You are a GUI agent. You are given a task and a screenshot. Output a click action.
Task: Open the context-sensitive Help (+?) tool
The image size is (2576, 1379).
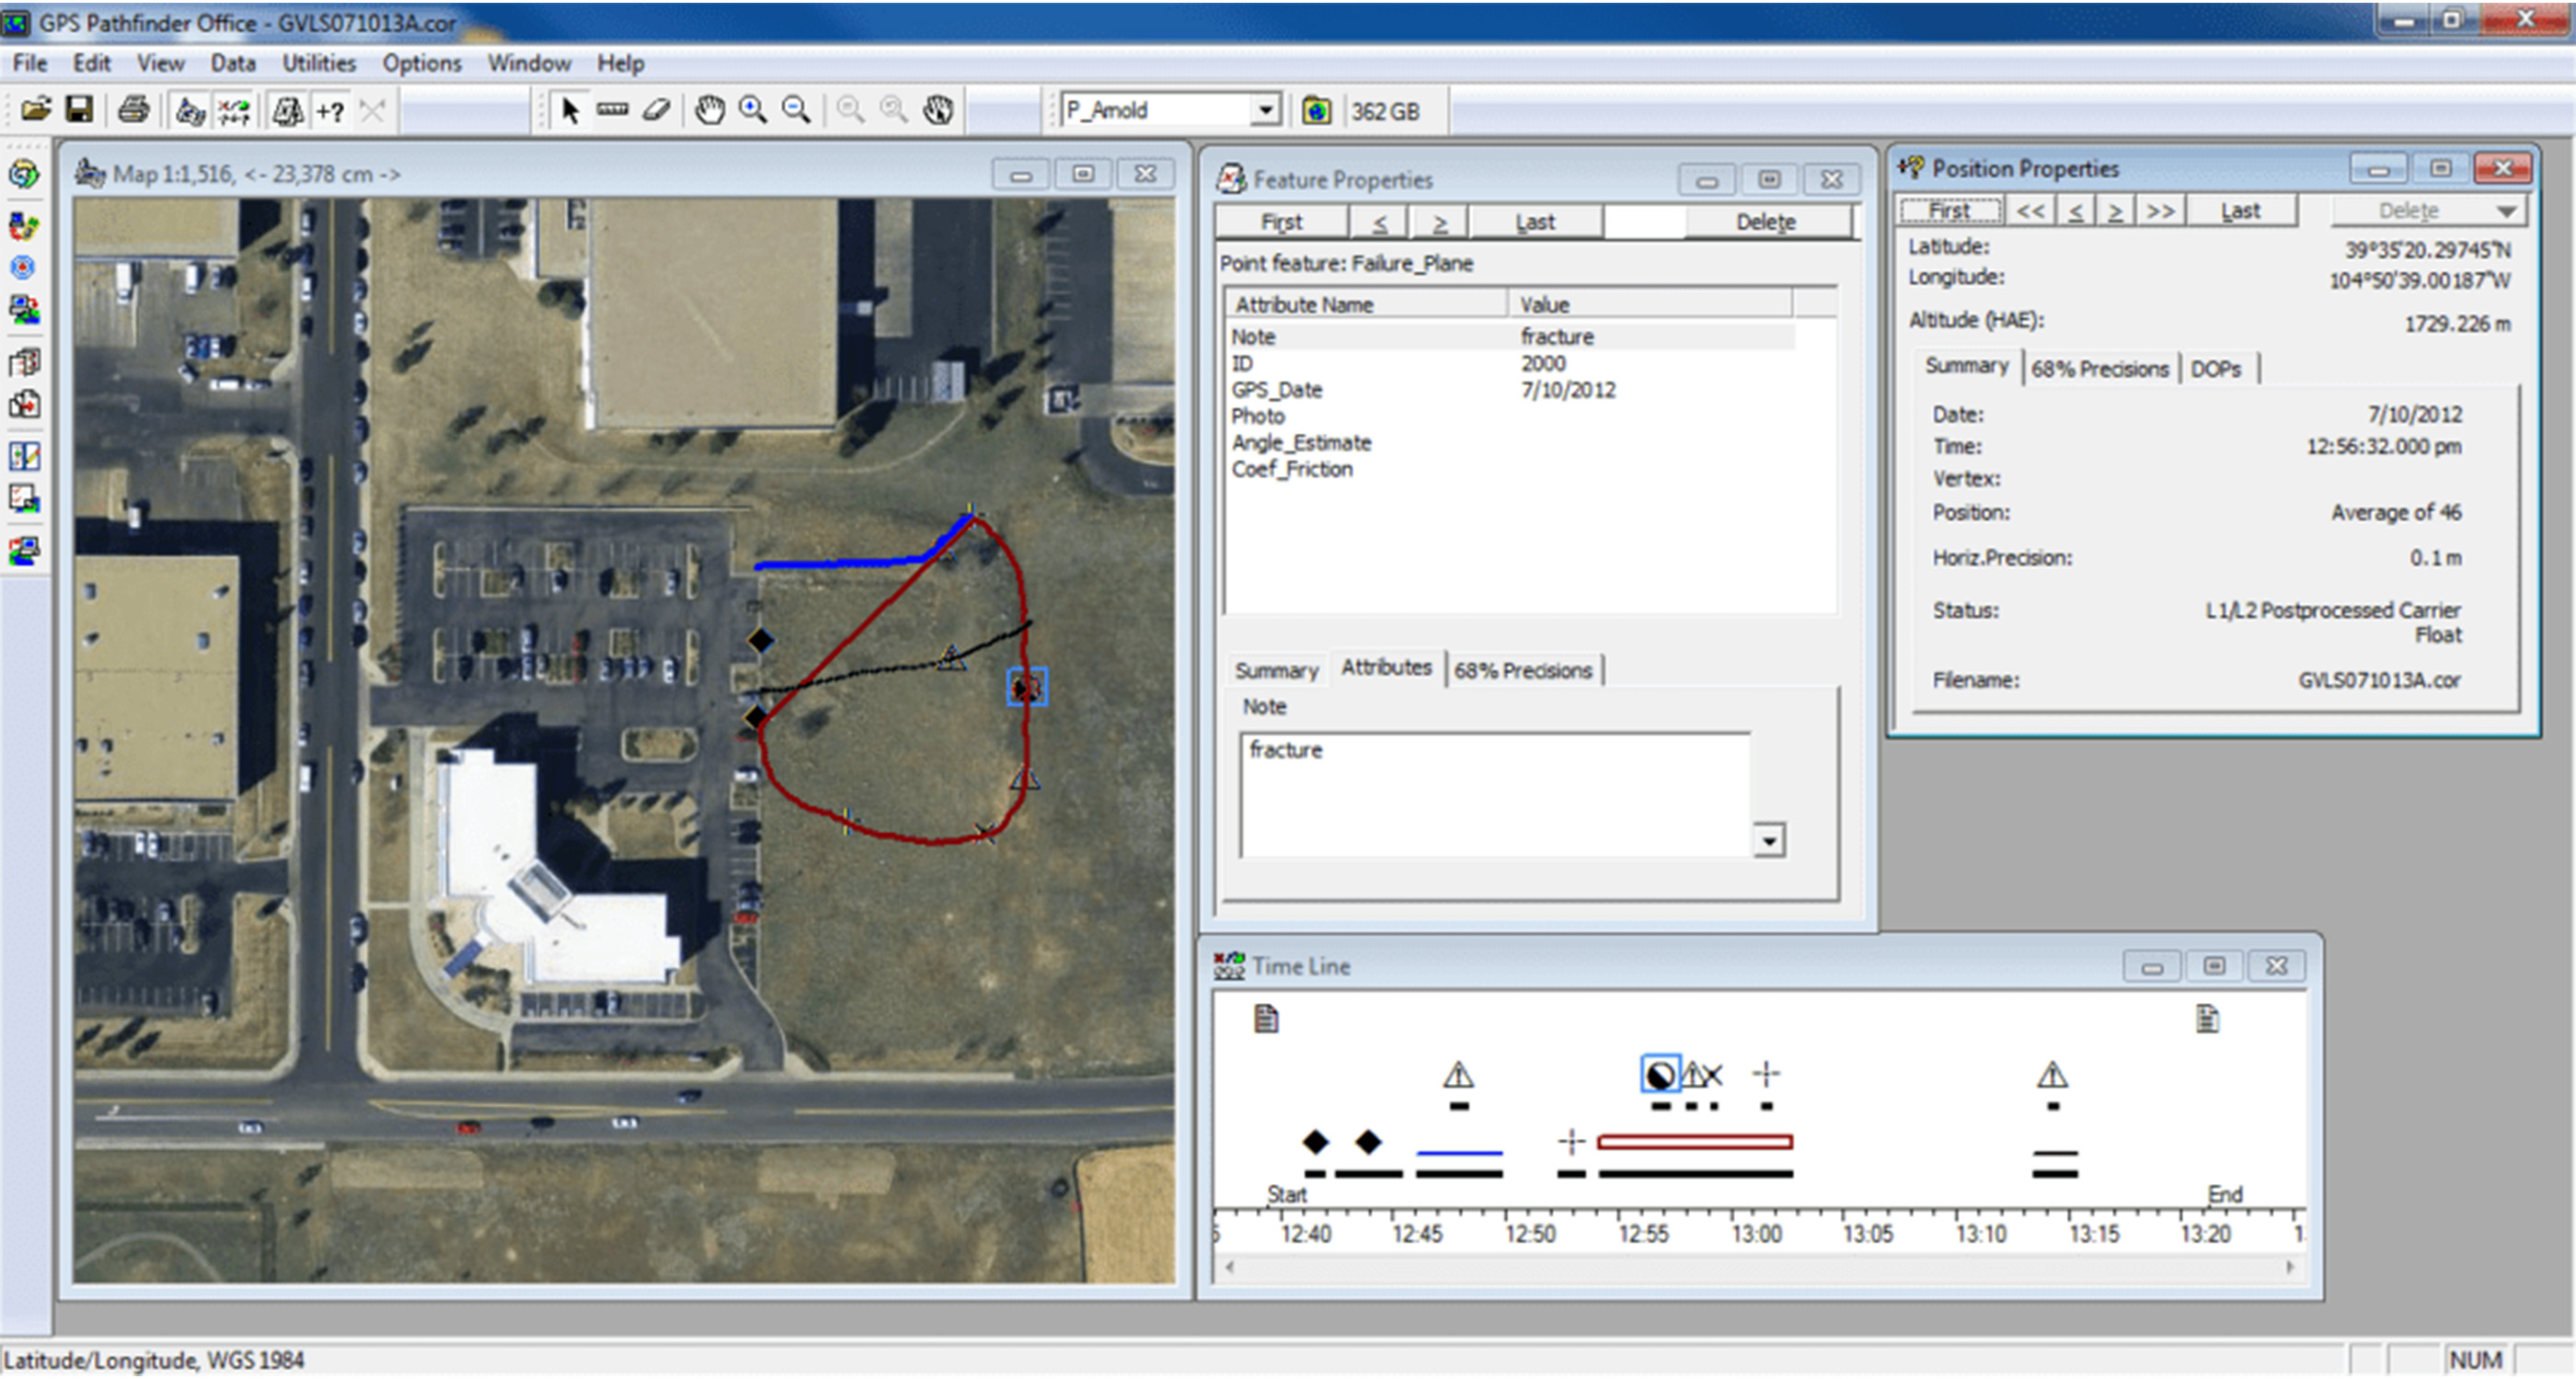(x=331, y=111)
